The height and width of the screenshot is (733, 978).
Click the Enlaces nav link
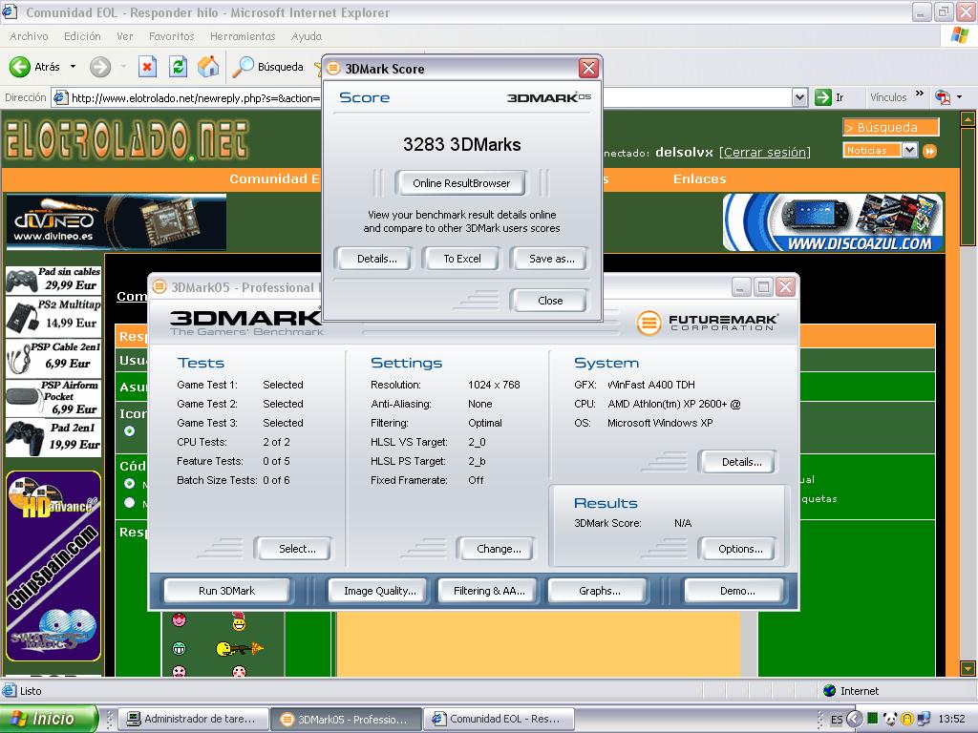click(x=699, y=178)
